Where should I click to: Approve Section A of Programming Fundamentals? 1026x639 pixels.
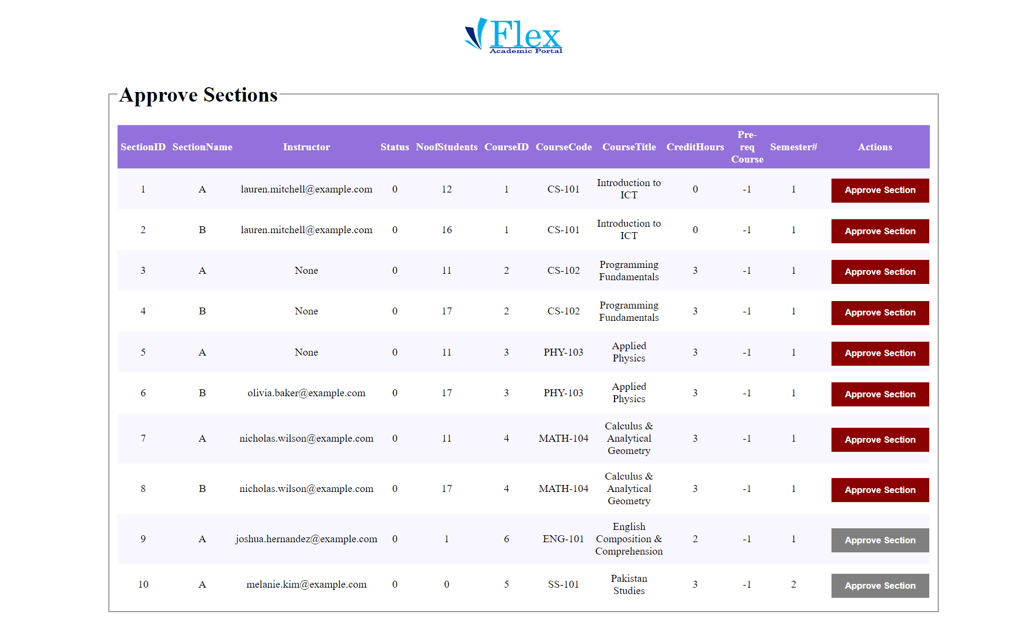880,272
